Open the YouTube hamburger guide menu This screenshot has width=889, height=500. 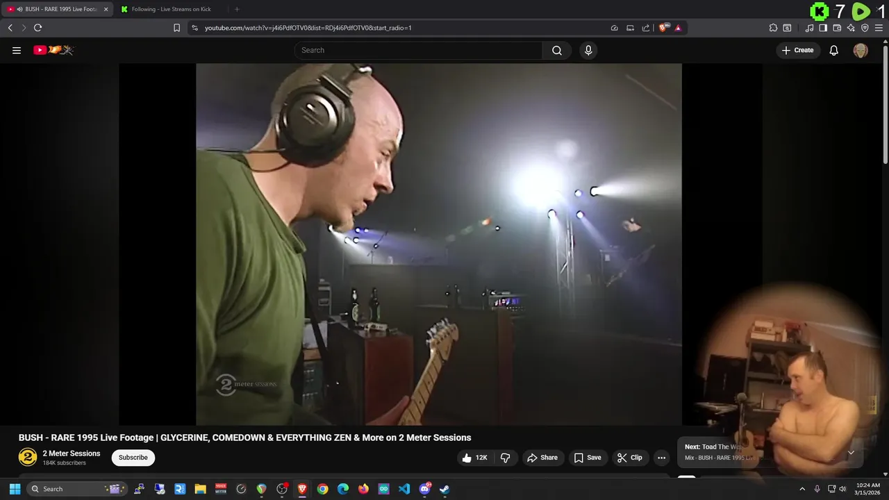click(17, 50)
